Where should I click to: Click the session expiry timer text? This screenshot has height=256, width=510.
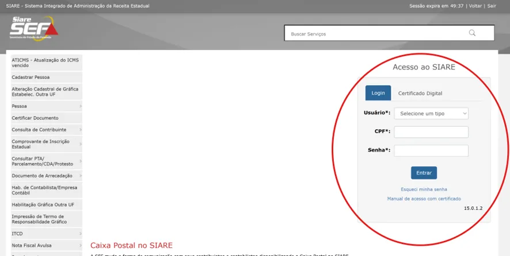click(x=436, y=6)
